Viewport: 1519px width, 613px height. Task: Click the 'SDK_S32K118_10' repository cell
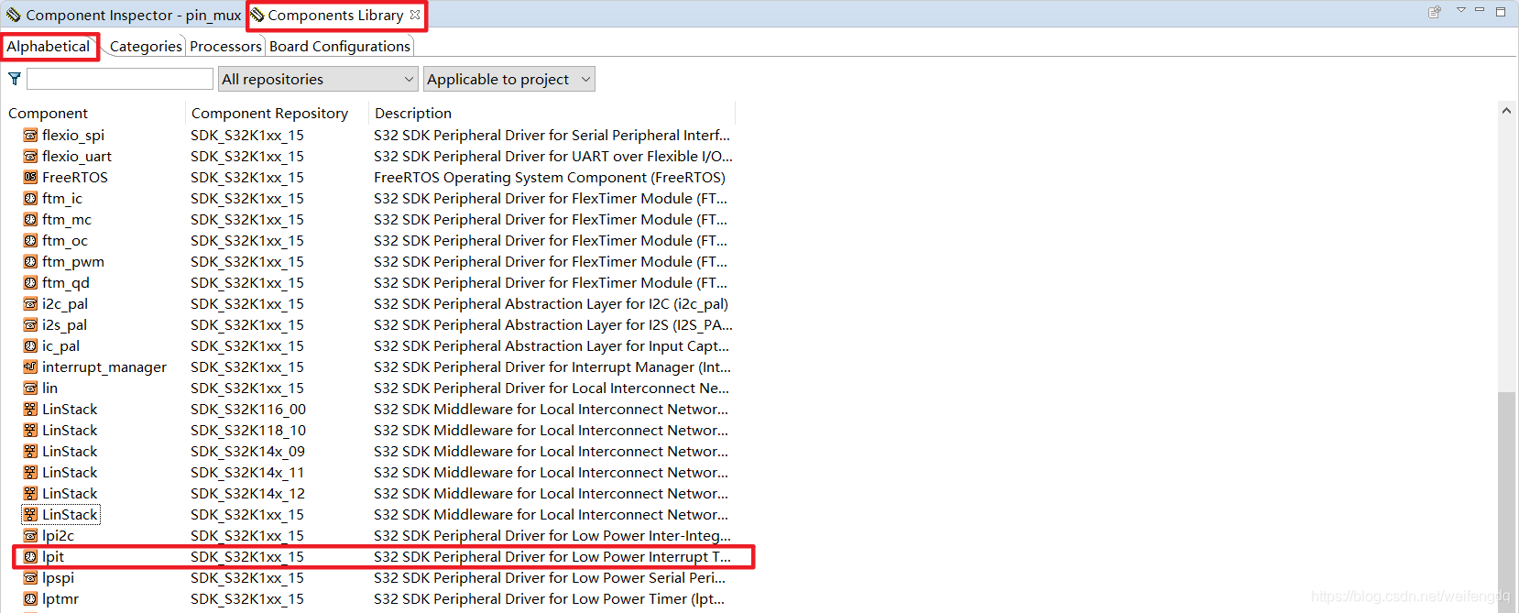pyautogui.click(x=248, y=431)
